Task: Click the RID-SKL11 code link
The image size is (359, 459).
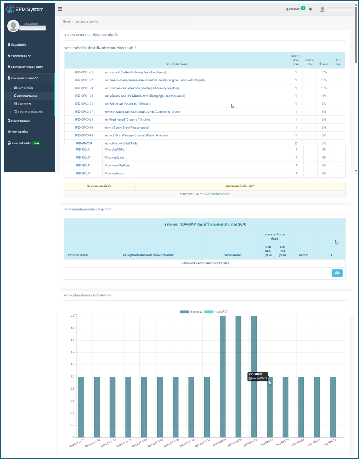Action: (x=83, y=166)
